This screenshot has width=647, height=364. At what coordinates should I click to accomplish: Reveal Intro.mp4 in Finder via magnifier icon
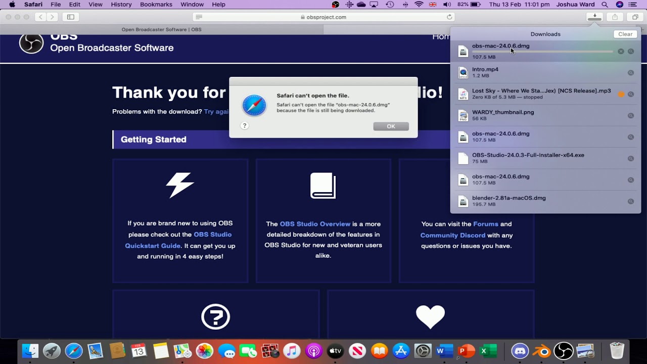pyautogui.click(x=631, y=73)
